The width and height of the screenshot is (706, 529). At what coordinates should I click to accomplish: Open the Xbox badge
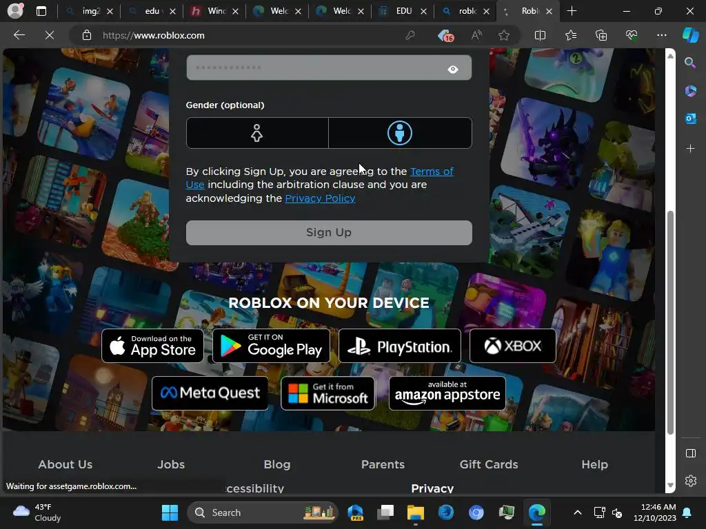(512, 346)
